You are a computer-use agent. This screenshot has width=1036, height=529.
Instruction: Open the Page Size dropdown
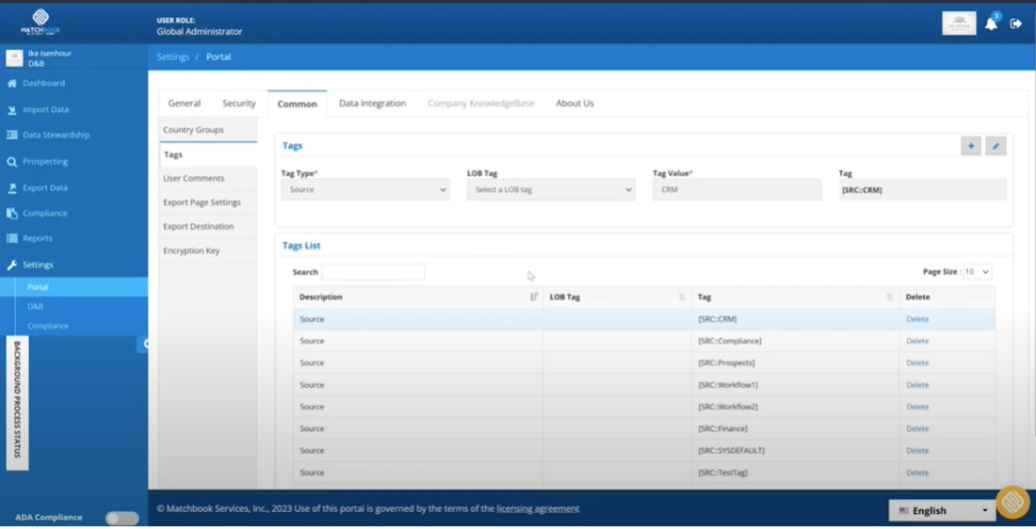978,271
